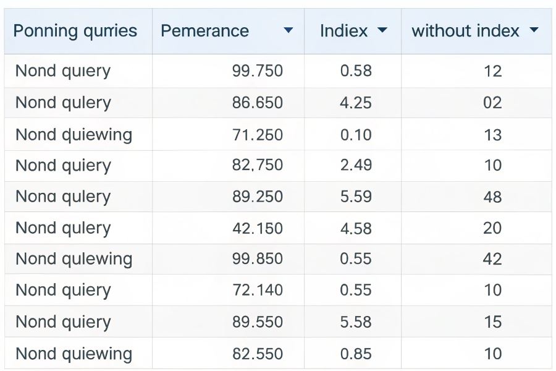Click the Pemerance value 99.750
This screenshot has height=371, width=556.
pos(257,71)
